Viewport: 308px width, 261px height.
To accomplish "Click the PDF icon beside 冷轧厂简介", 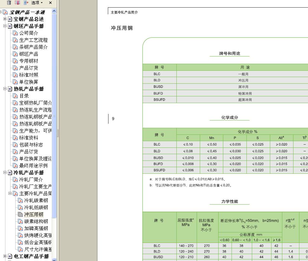I will point(15,179).
